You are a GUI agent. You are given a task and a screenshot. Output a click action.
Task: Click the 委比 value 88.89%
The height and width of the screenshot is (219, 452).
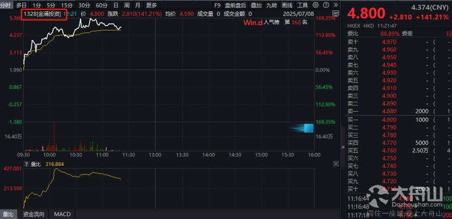390,34
